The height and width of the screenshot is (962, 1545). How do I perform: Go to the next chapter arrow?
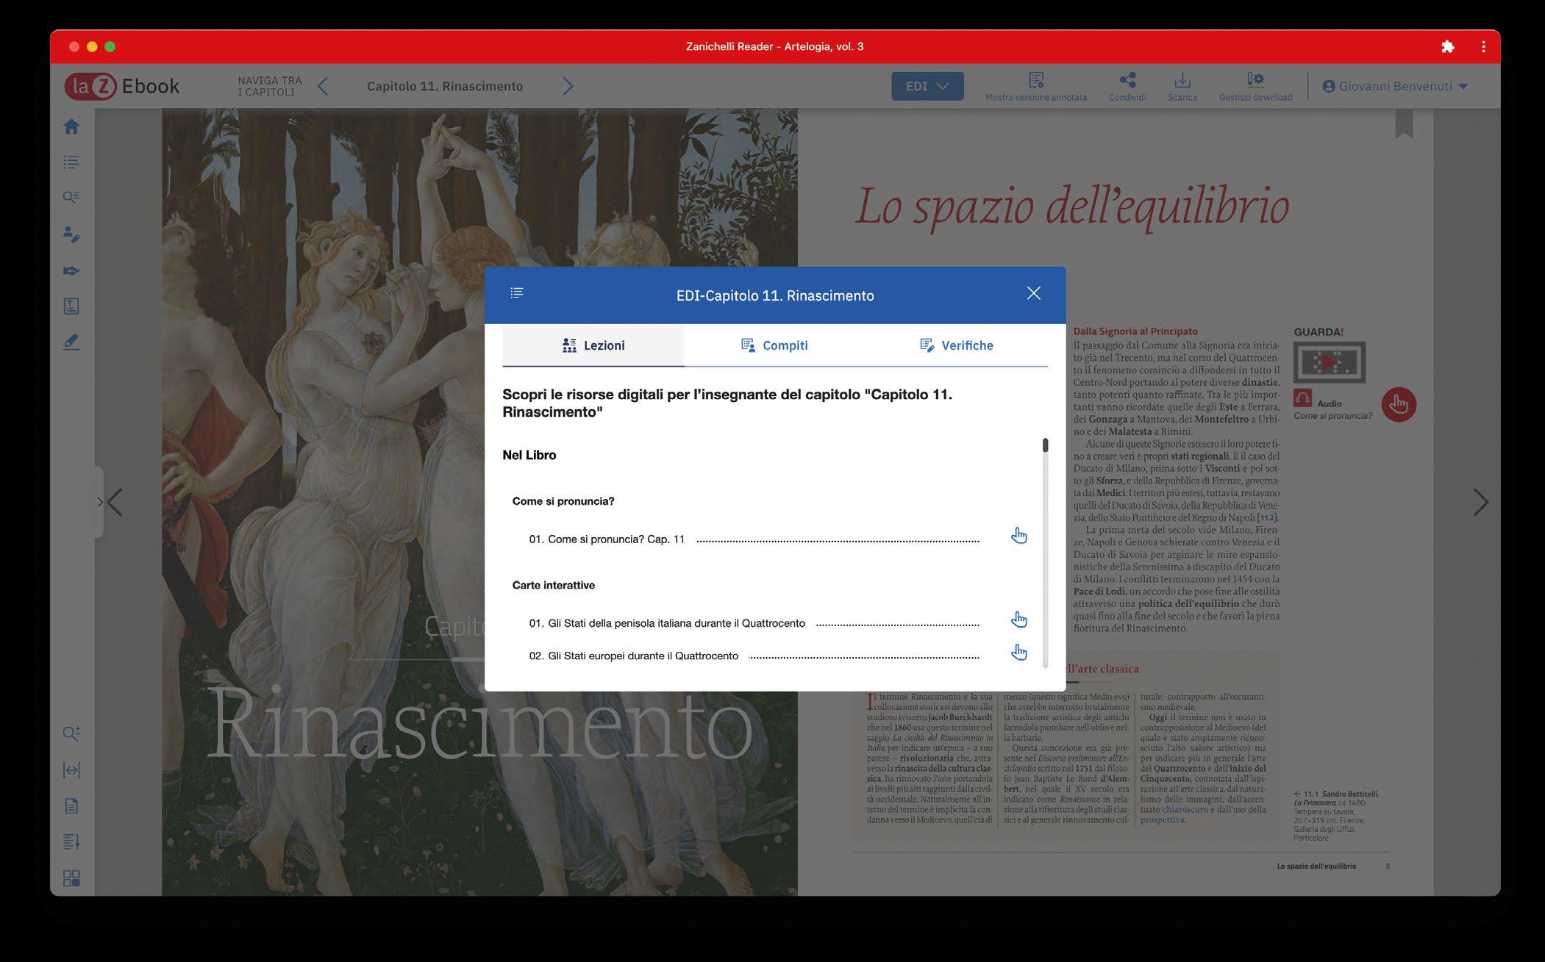[x=568, y=86]
